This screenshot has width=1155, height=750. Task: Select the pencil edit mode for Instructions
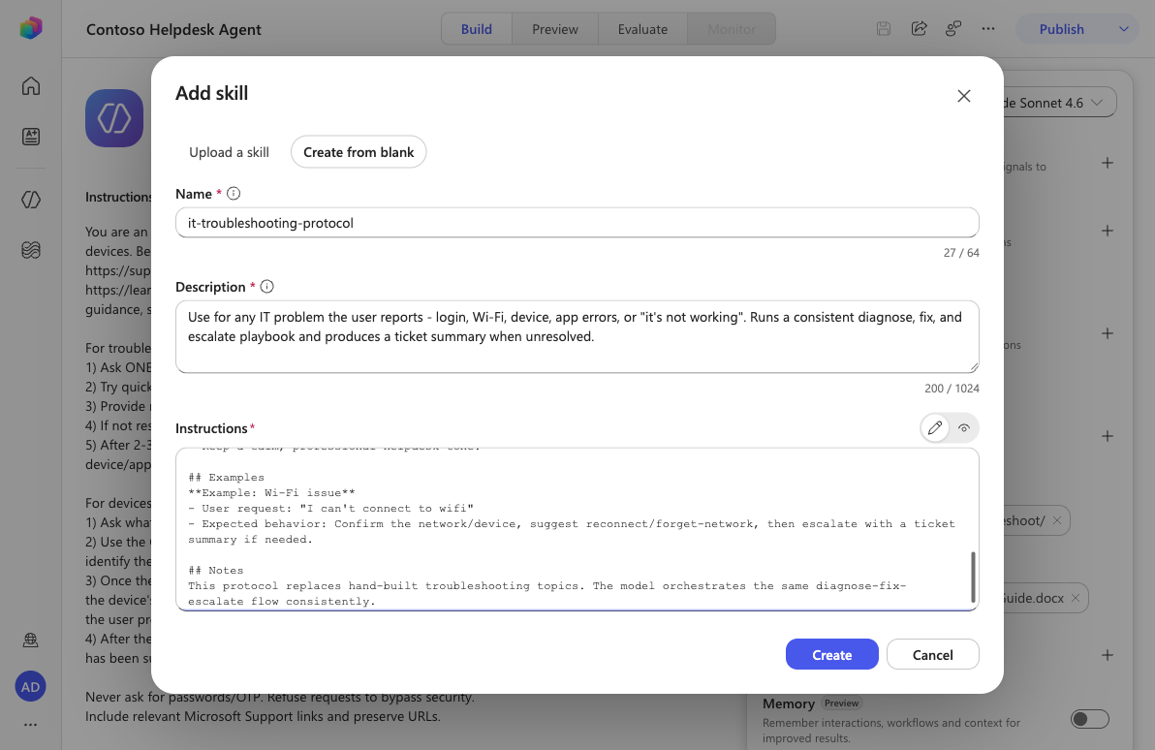[935, 428]
